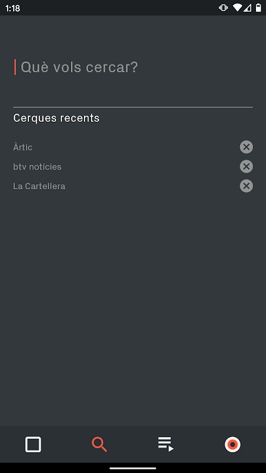
Task: Tap the home gesture pill at screen bottom
Action: [133, 468]
